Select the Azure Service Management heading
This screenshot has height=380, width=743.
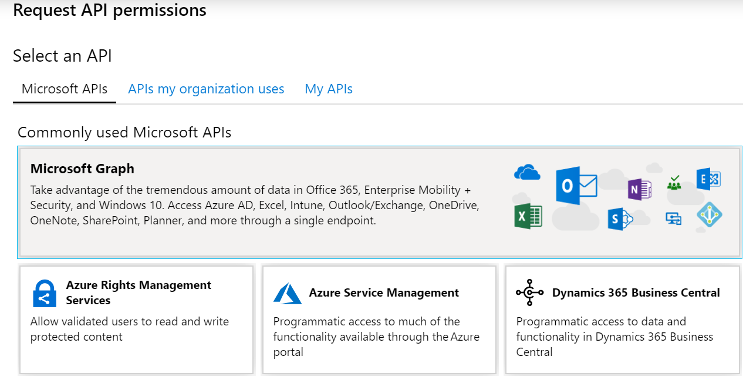point(384,292)
